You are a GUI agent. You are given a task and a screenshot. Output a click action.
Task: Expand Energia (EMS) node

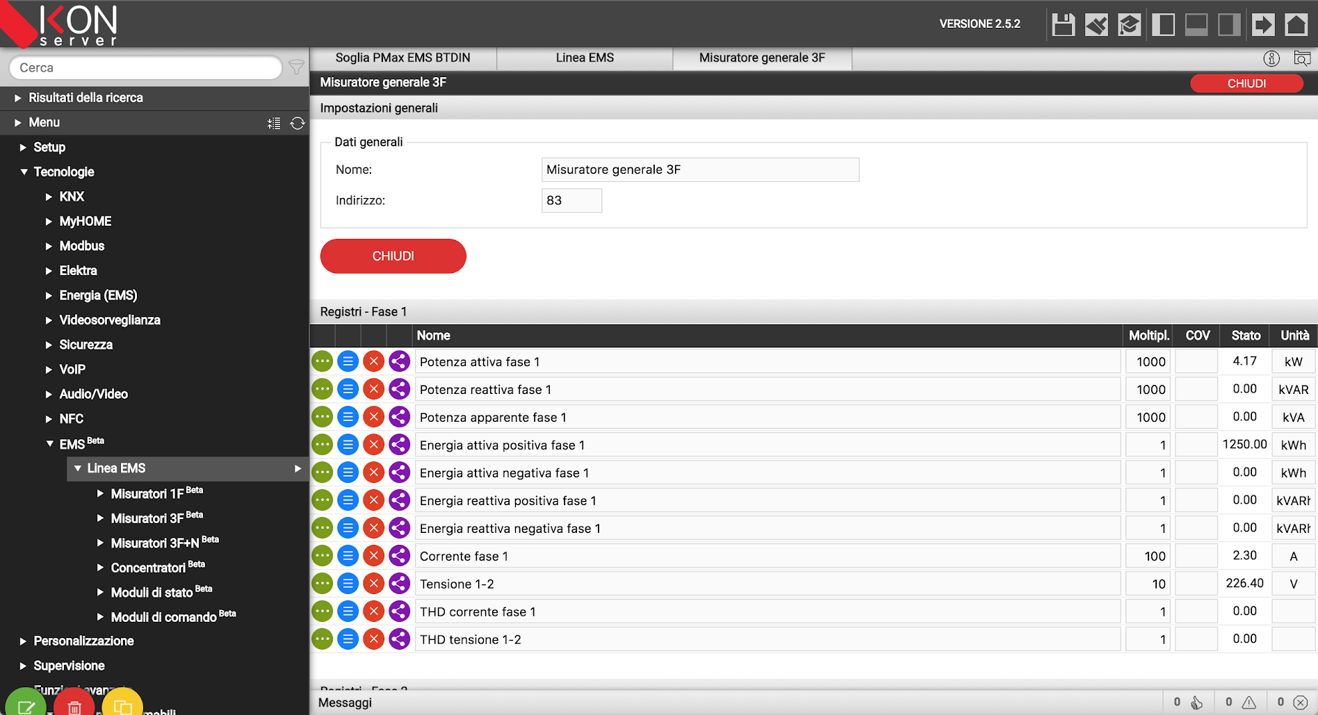[x=49, y=295]
